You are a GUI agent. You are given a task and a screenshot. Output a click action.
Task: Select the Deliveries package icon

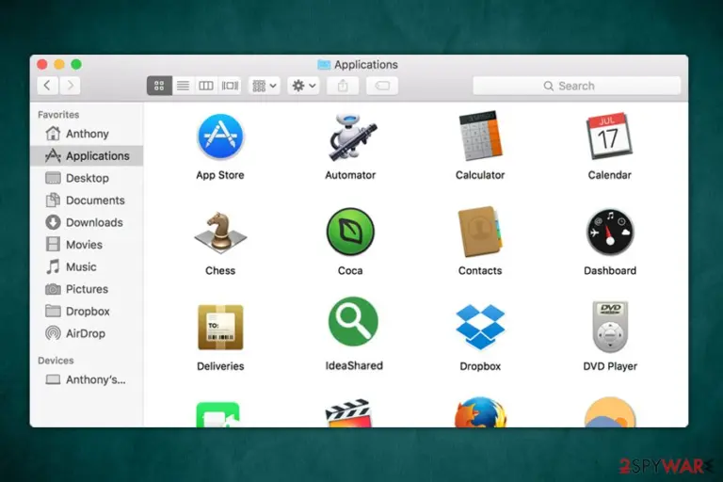tap(220, 327)
